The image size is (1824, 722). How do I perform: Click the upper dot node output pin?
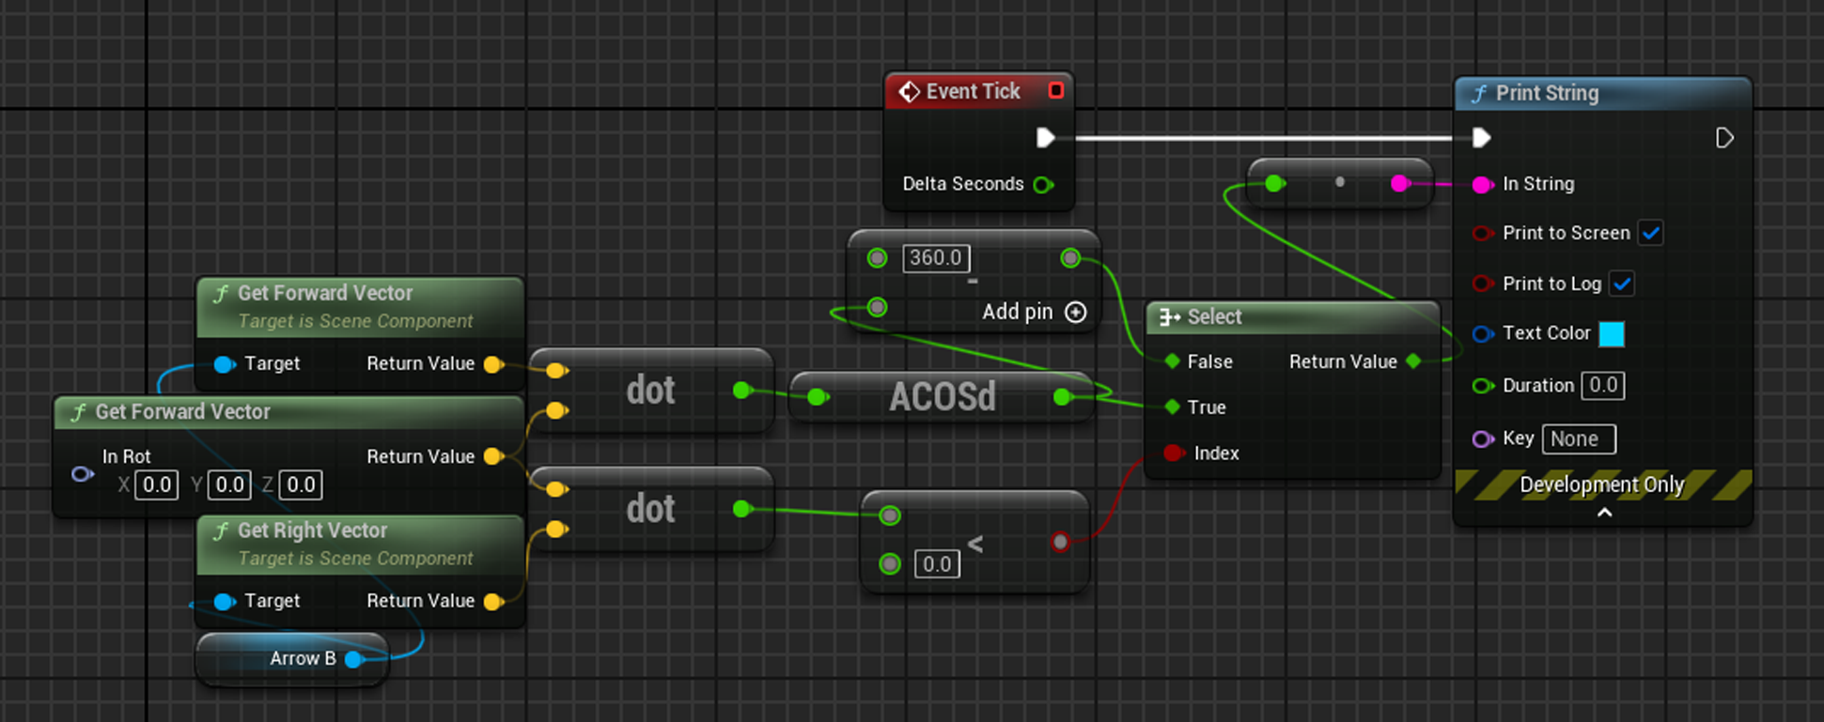(x=742, y=390)
